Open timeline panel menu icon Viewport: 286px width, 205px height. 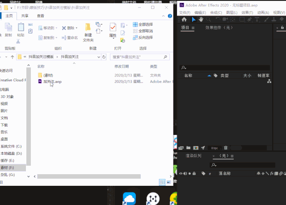[232, 156]
